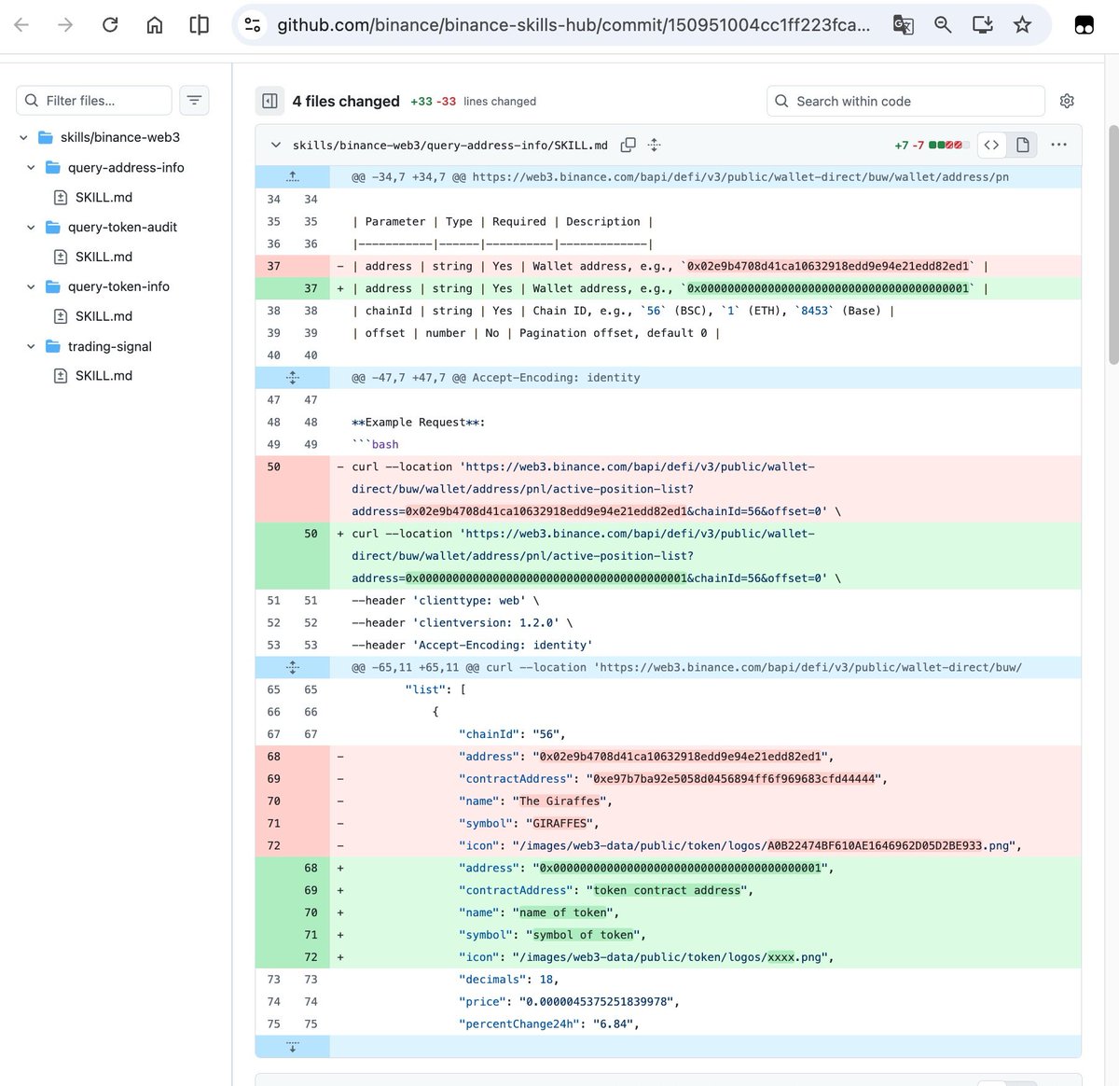The width and height of the screenshot is (1119, 1086).
Task: Toggle the file tree sidebar icon
Action: point(269,101)
